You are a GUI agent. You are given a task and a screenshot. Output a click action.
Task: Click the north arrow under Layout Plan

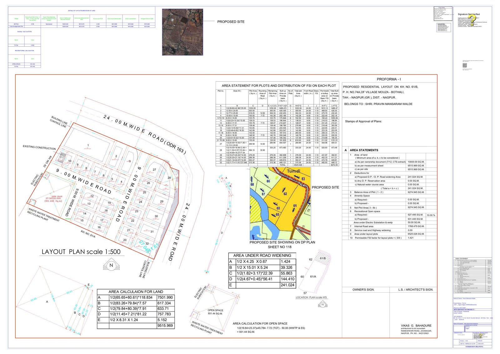click(111, 265)
